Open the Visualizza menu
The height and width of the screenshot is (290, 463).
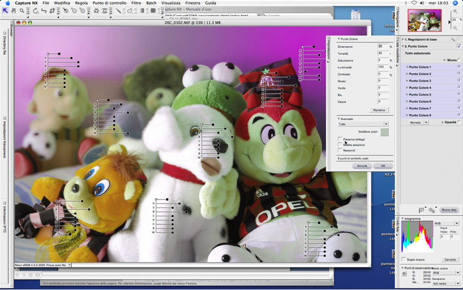click(x=171, y=3)
